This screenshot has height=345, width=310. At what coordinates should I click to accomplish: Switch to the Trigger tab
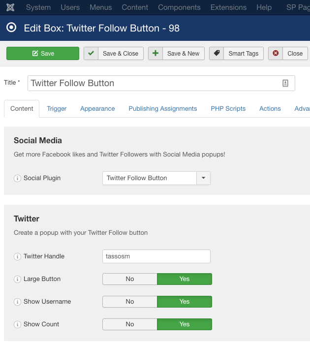[57, 109]
